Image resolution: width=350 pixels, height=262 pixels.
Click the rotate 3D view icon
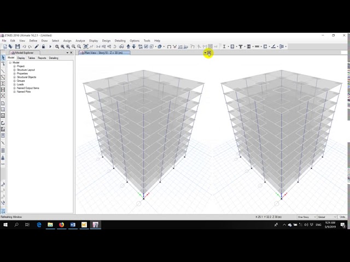tap(115, 46)
